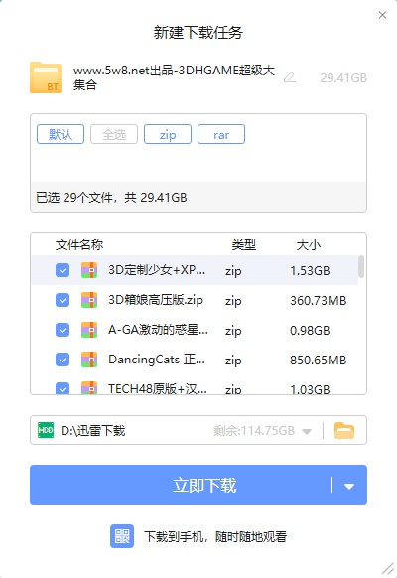Click 下载到手机，随时随地观看 link
This screenshot has width=397, height=578.
click(x=215, y=536)
